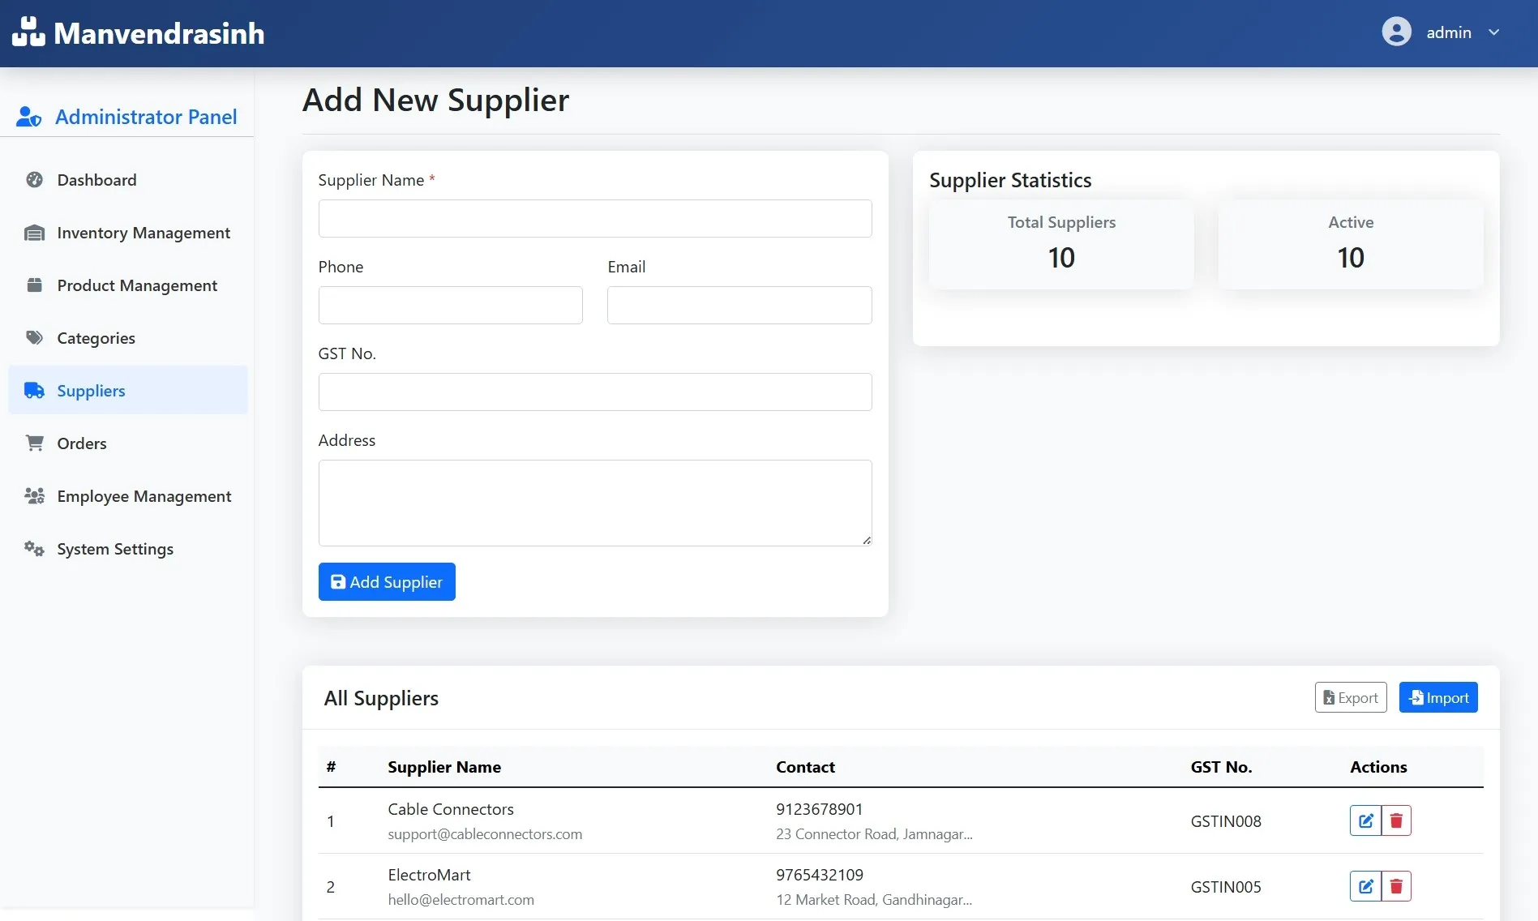This screenshot has width=1538, height=921.
Task: Expand the admin account dropdown
Action: point(1494,32)
